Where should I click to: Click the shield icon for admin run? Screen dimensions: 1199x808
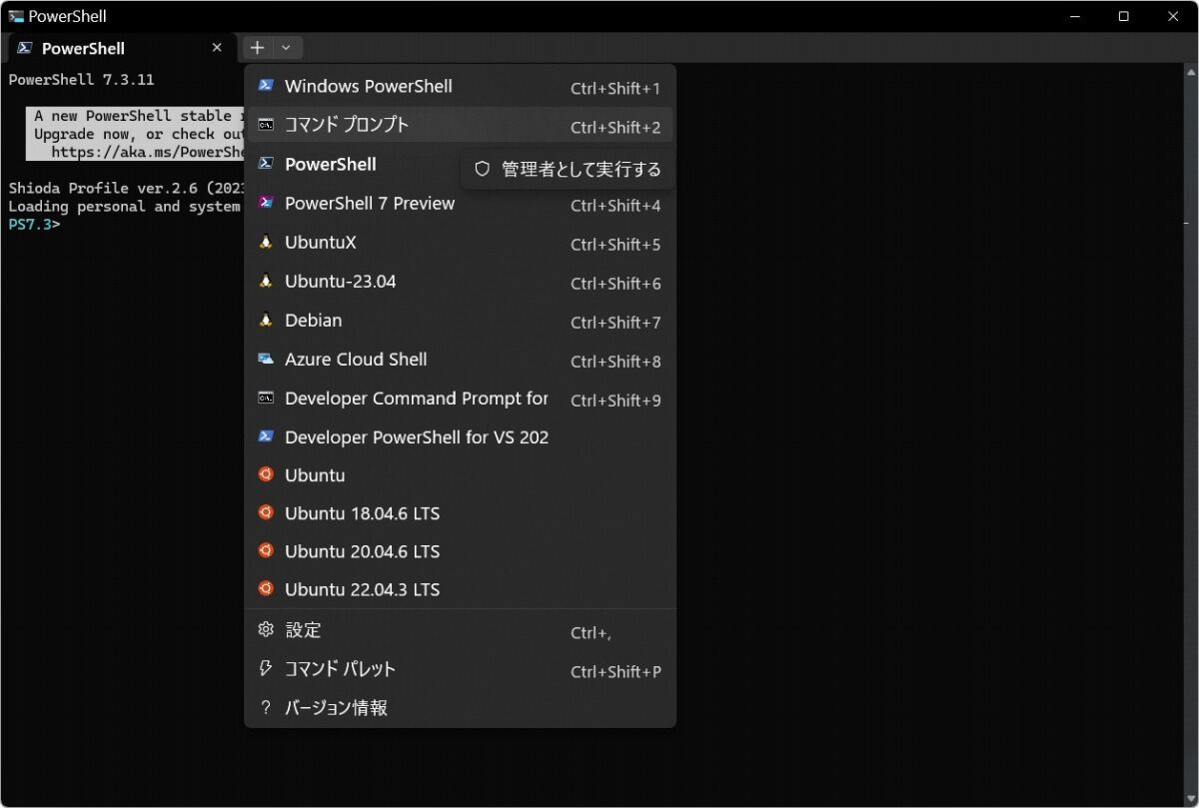(483, 170)
